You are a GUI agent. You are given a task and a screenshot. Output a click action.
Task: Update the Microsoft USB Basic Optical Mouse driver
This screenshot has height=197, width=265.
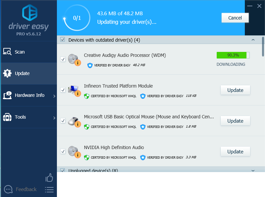tap(235, 121)
